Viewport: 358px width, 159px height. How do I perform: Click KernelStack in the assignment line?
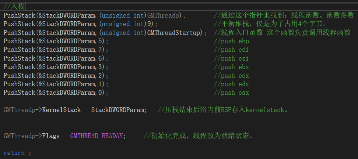(62, 110)
